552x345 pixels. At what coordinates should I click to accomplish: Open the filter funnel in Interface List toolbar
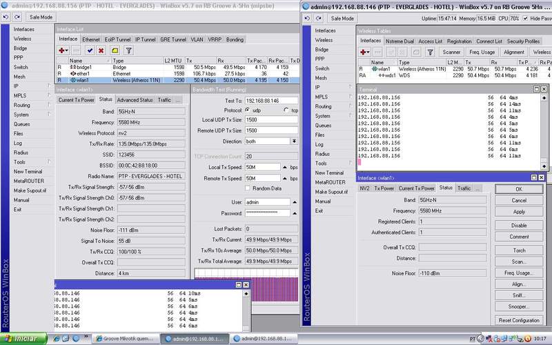129,50
